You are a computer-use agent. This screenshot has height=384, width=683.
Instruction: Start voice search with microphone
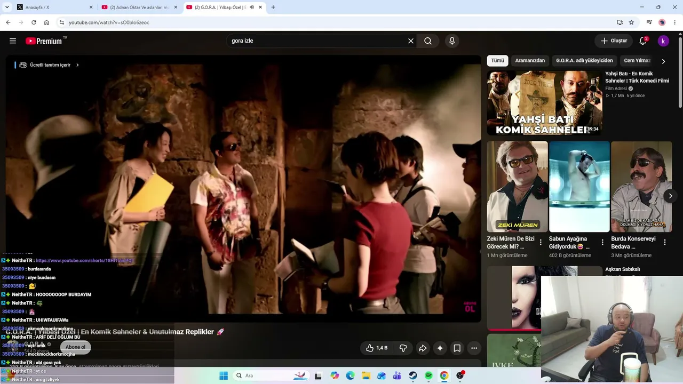point(452,41)
